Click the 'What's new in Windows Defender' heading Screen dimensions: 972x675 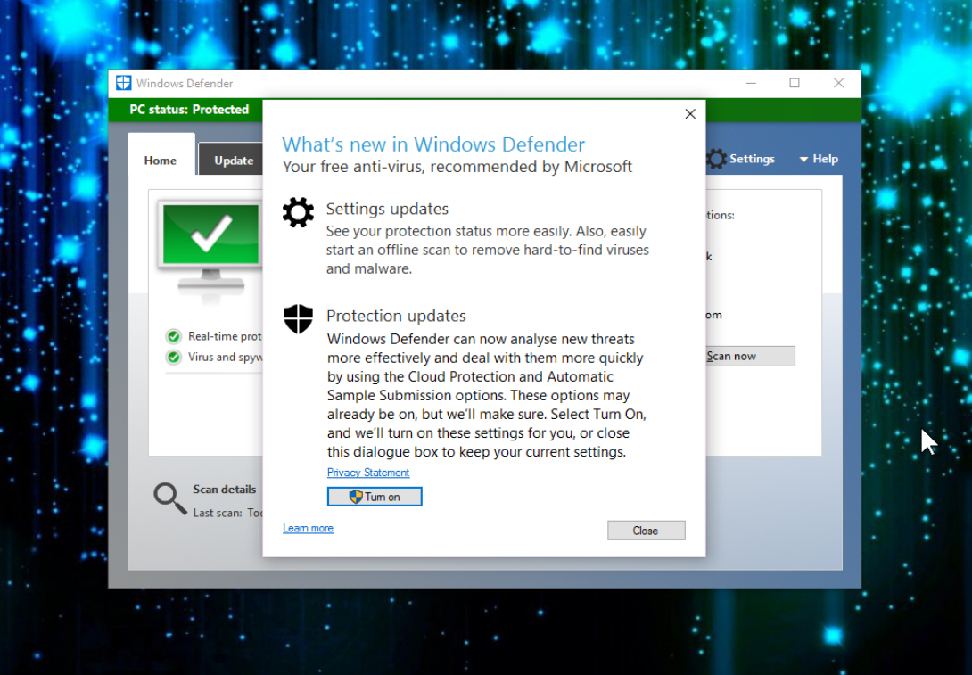433,144
